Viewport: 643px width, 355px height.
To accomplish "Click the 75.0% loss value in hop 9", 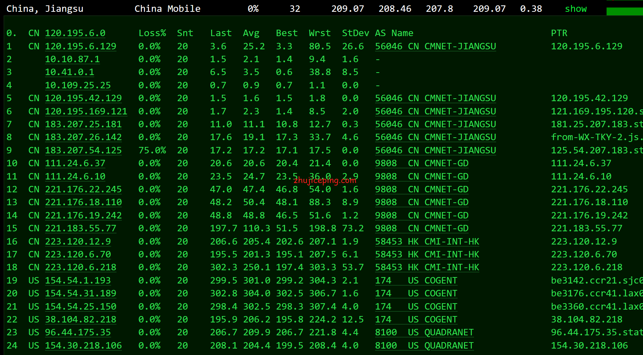I will (152, 150).
